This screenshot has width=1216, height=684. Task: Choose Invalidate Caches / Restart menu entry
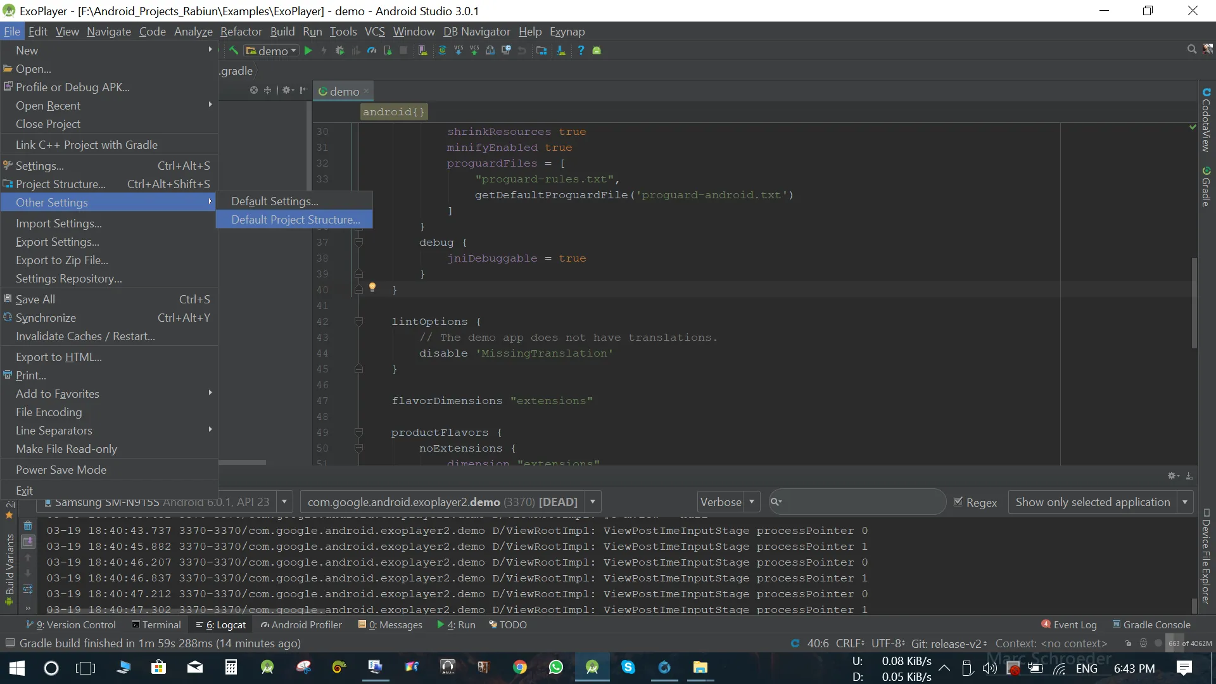[x=85, y=336]
